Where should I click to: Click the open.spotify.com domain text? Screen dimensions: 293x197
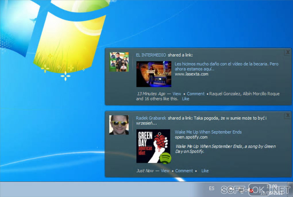(191, 137)
